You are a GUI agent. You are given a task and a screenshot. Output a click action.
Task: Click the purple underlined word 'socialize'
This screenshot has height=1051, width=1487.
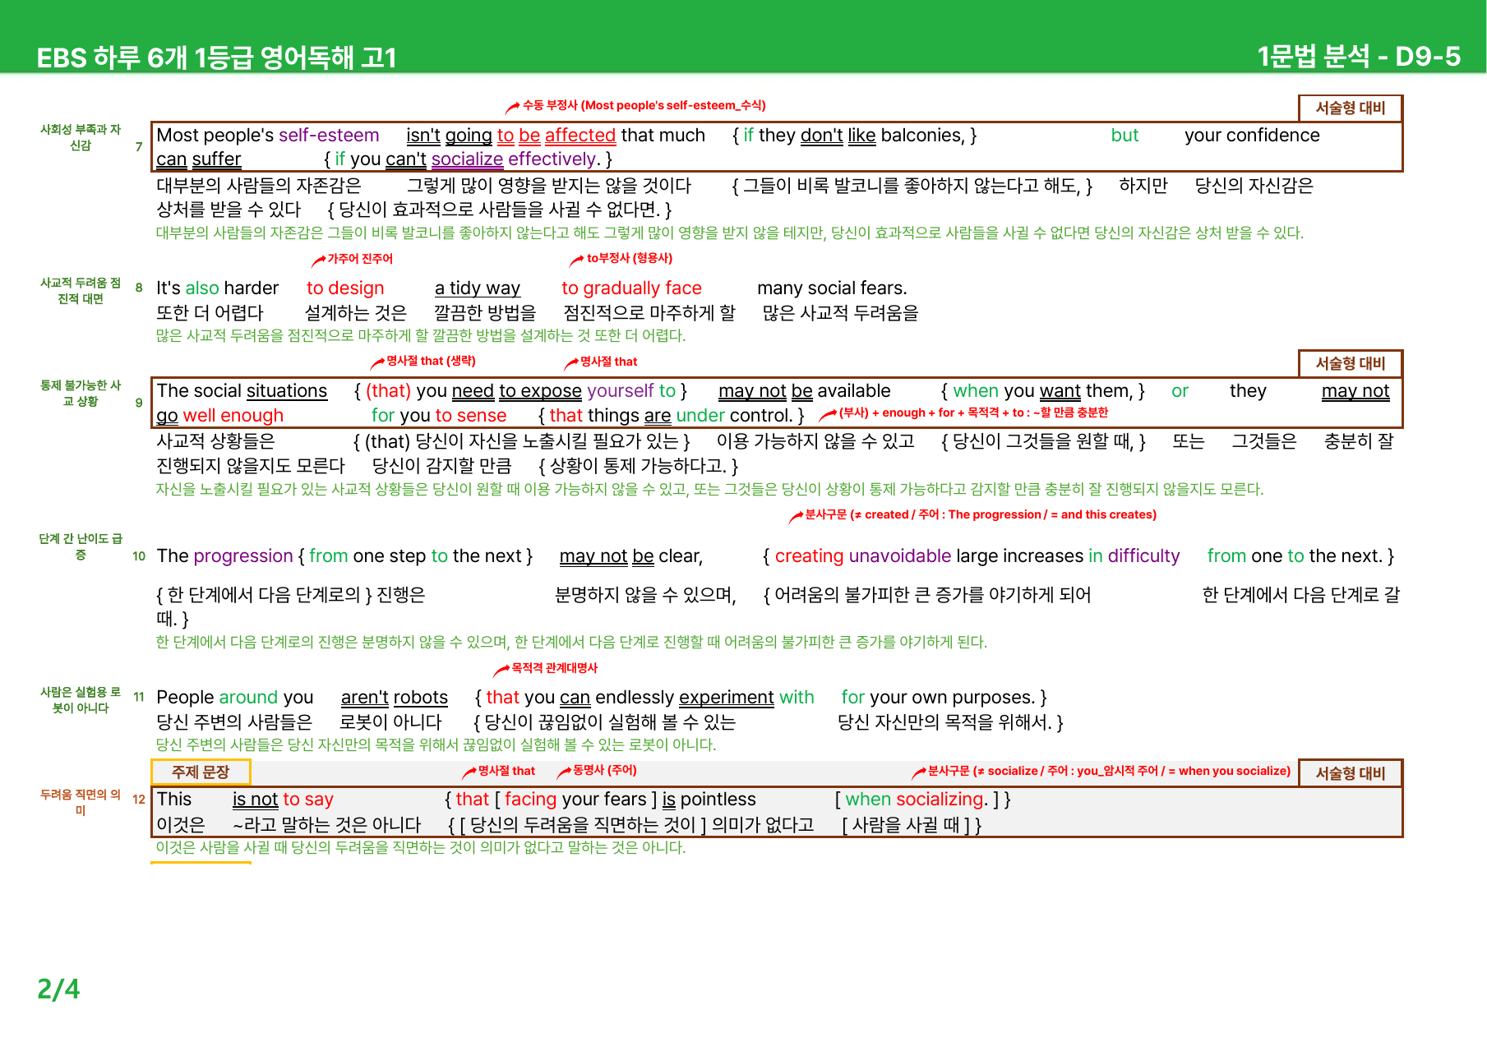click(x=467, y=159)
